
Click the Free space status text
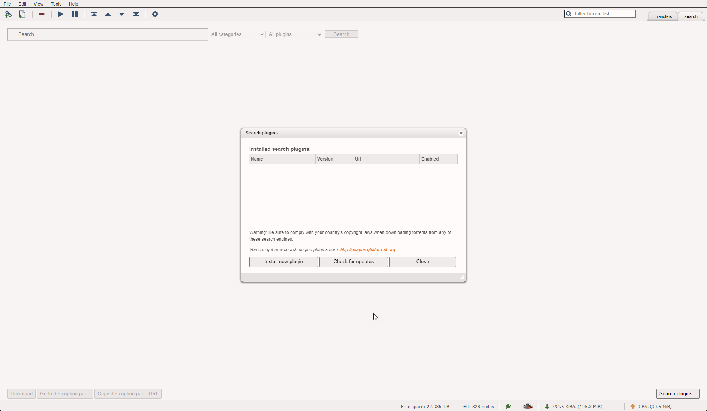(425, 407)
